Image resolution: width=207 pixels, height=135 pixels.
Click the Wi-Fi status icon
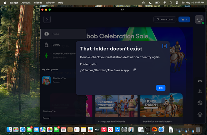(x=165, y=3)
